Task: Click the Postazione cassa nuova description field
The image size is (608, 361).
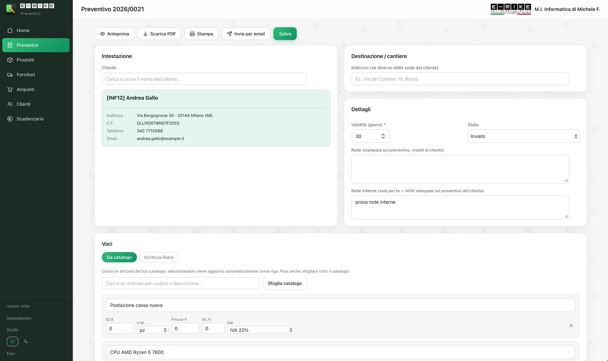Action: (340, 305)
